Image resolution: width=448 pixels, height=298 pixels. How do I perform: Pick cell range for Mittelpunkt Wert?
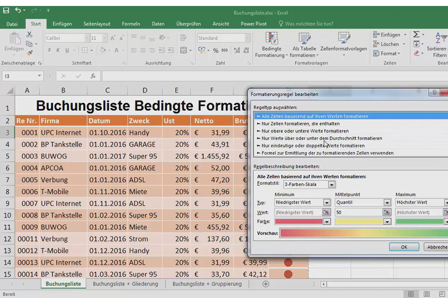click(387, 212)
